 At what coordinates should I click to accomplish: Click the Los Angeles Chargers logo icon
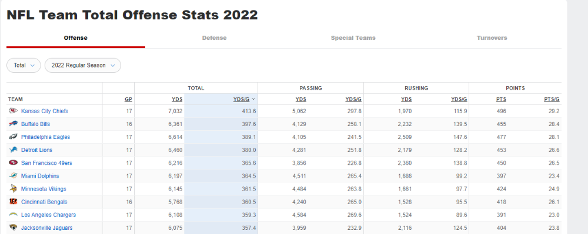(x=13, y=215)
